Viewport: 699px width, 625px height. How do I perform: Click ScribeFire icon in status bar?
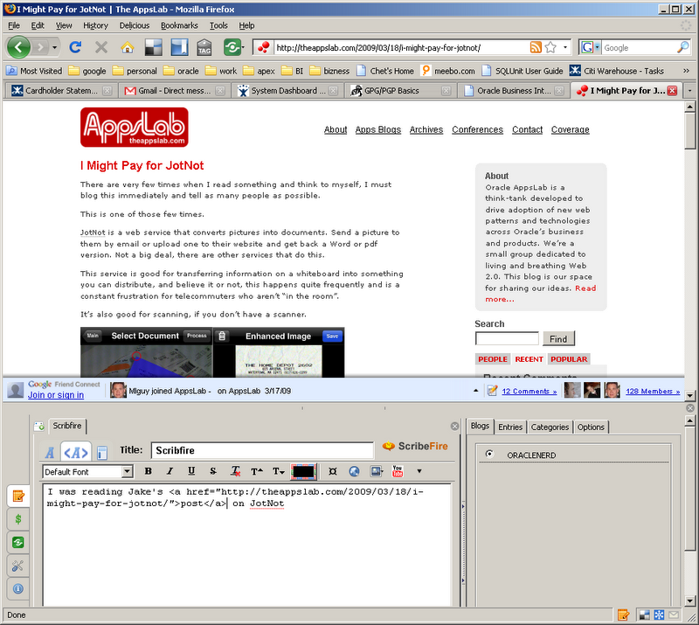click(623, 615)
